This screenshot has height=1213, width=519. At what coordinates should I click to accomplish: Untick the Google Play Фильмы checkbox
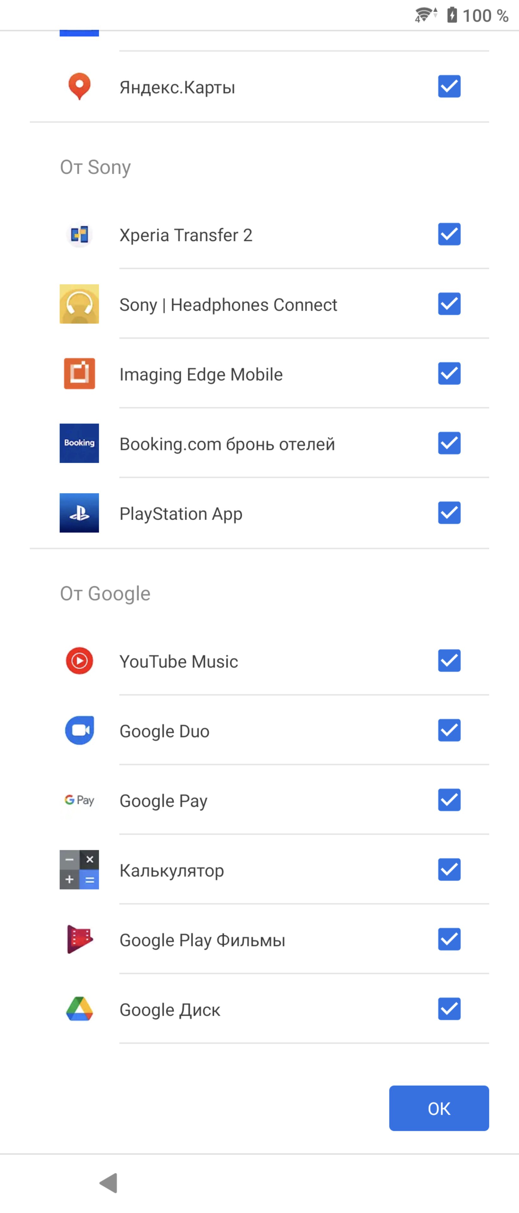coord(449,939)
